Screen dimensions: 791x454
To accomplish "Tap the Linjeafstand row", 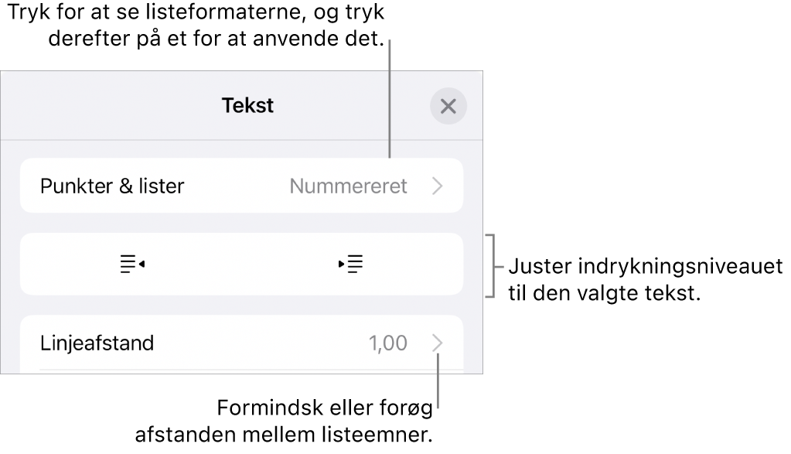I will (232, 343).
